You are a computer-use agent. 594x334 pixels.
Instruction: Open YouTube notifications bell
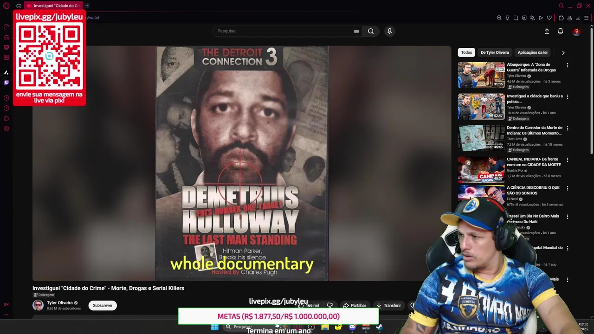click(561, 31)
